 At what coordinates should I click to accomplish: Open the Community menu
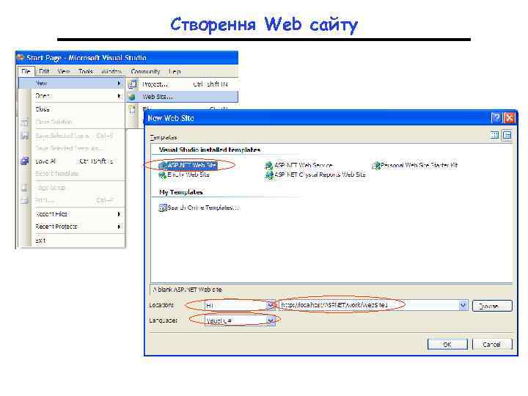point(145,71)
